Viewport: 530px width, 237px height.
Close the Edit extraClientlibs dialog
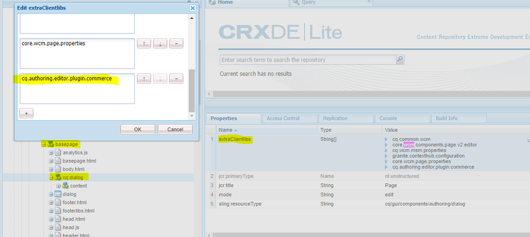click(x=193, y=8)
